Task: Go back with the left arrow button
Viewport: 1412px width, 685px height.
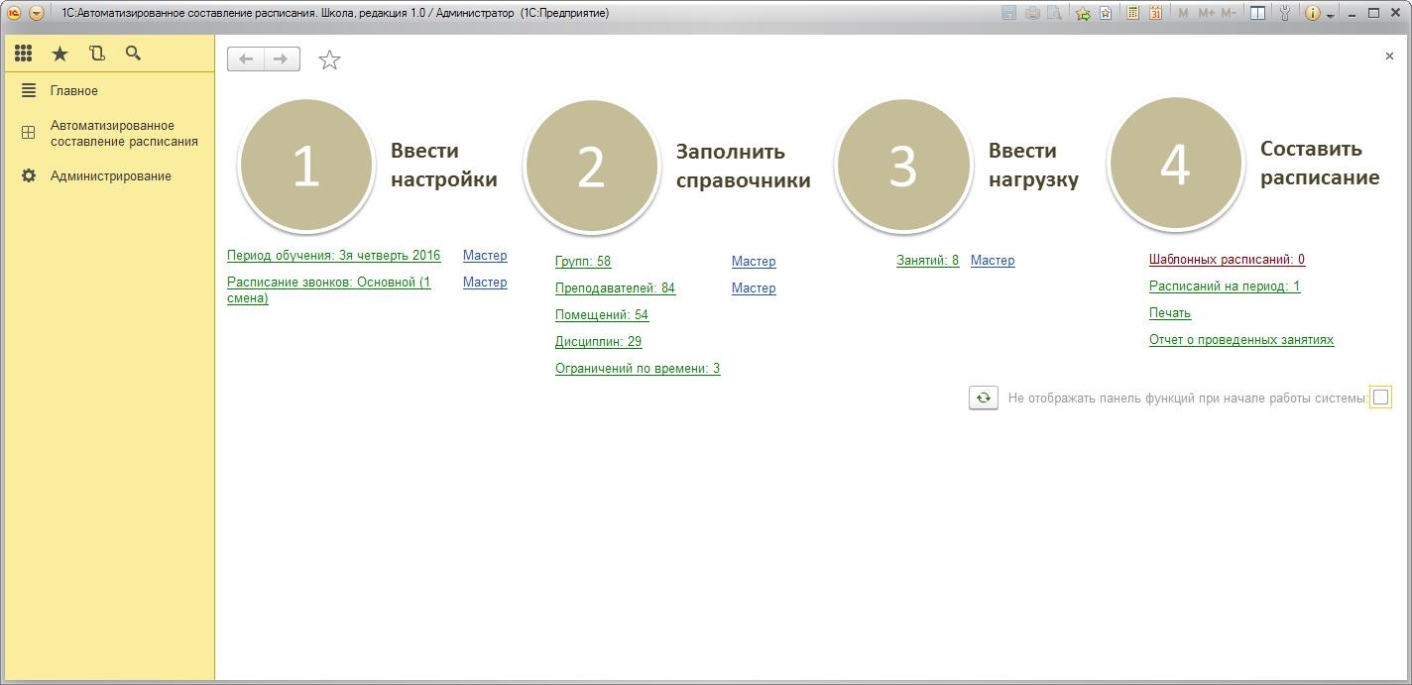Action: click(246, 59)
